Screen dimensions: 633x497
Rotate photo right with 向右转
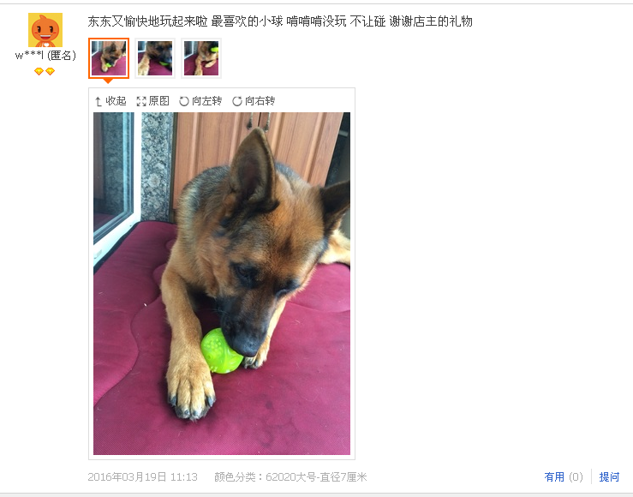pyautogui.click(x=260, y=101)
